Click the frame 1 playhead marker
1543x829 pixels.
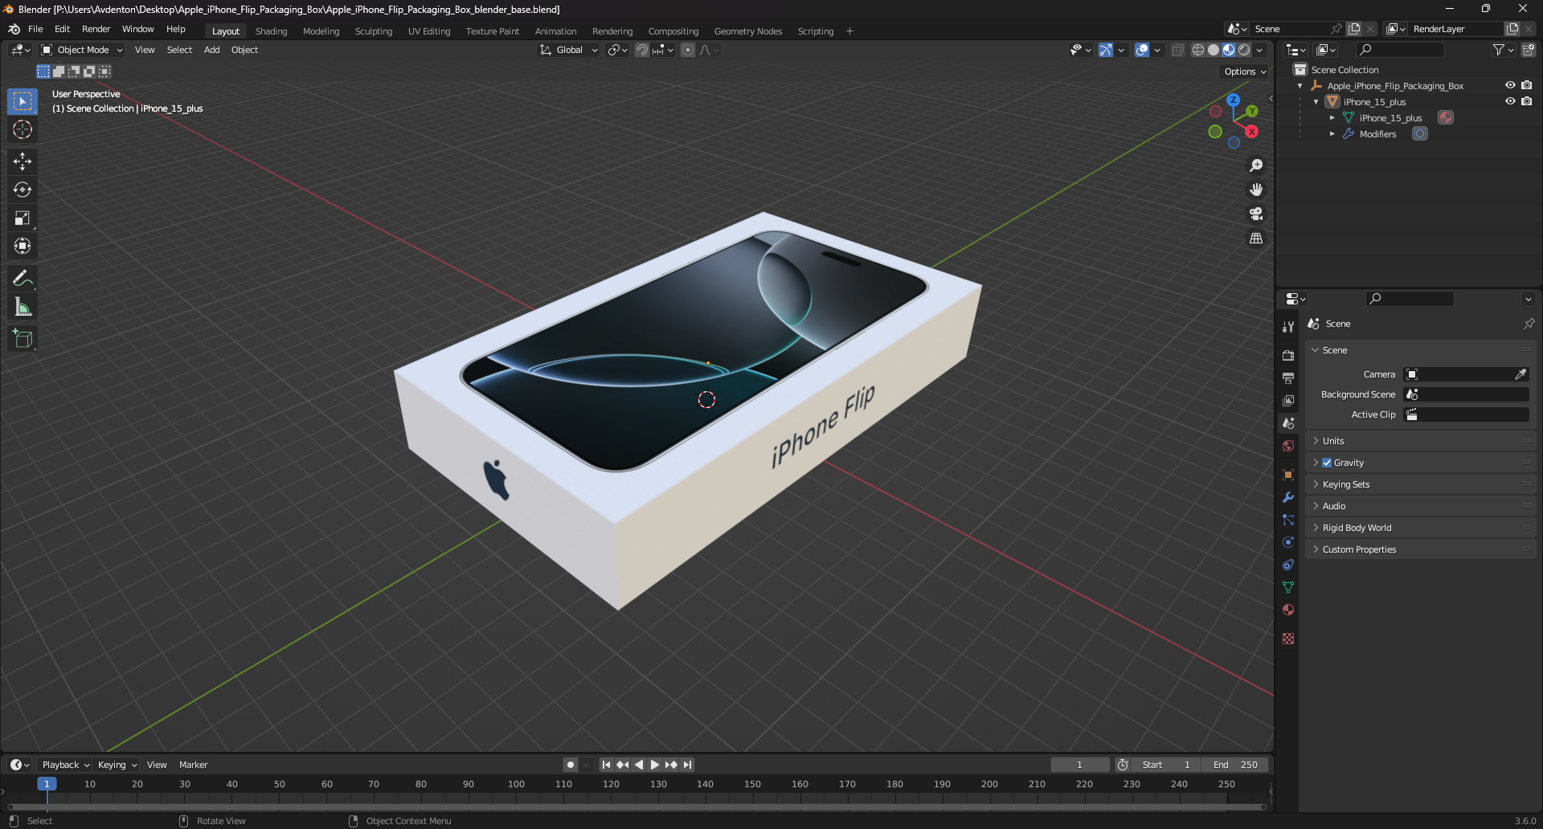pyautogui.click(x=47, y=784)
